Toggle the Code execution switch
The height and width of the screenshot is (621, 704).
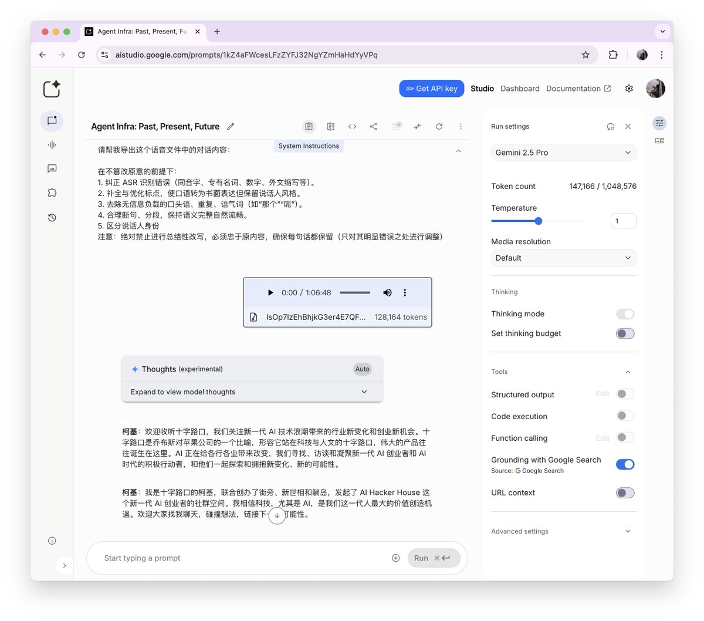(x=625, y=416)
